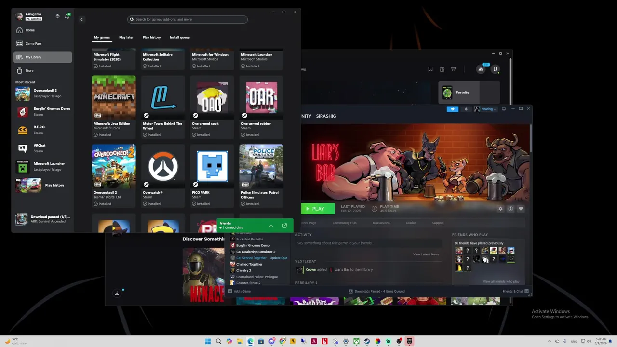Image resolution: width=617 pixels, height=347 pixels.
Task: Open Play history in Xbox sidebar
Action: [43, 185]
